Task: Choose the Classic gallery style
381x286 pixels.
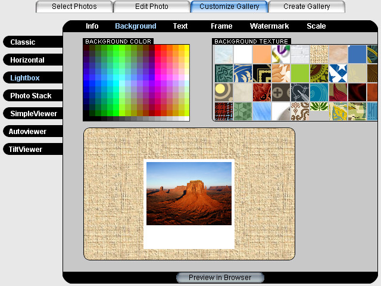Action: click(x=33, y=42)
